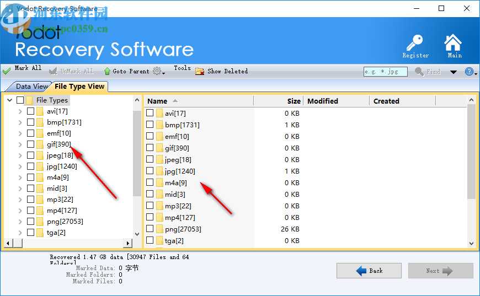The width and height of the screenshot is (480, 296).
Task: Open the help question mark icon
Action: [469, 72]
